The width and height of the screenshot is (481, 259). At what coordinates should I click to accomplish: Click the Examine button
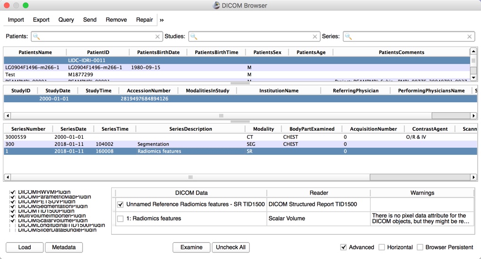pos(192,247)
